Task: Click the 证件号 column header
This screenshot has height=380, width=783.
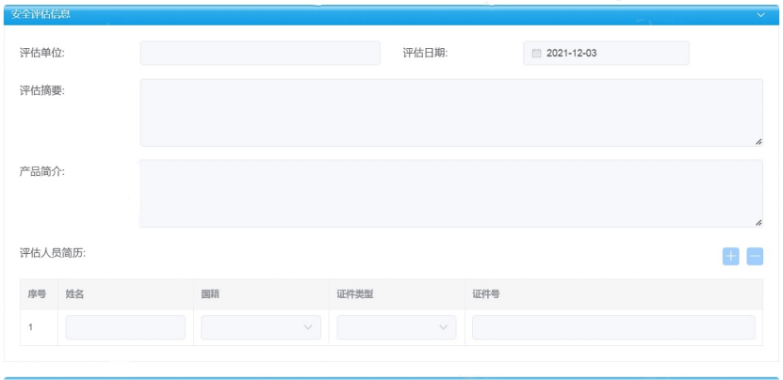Action: [x=486, y=294]
